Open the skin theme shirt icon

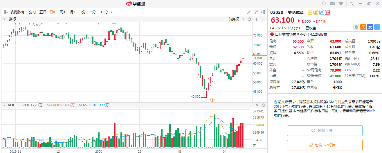pyautogui.click(x=341, y=4)
